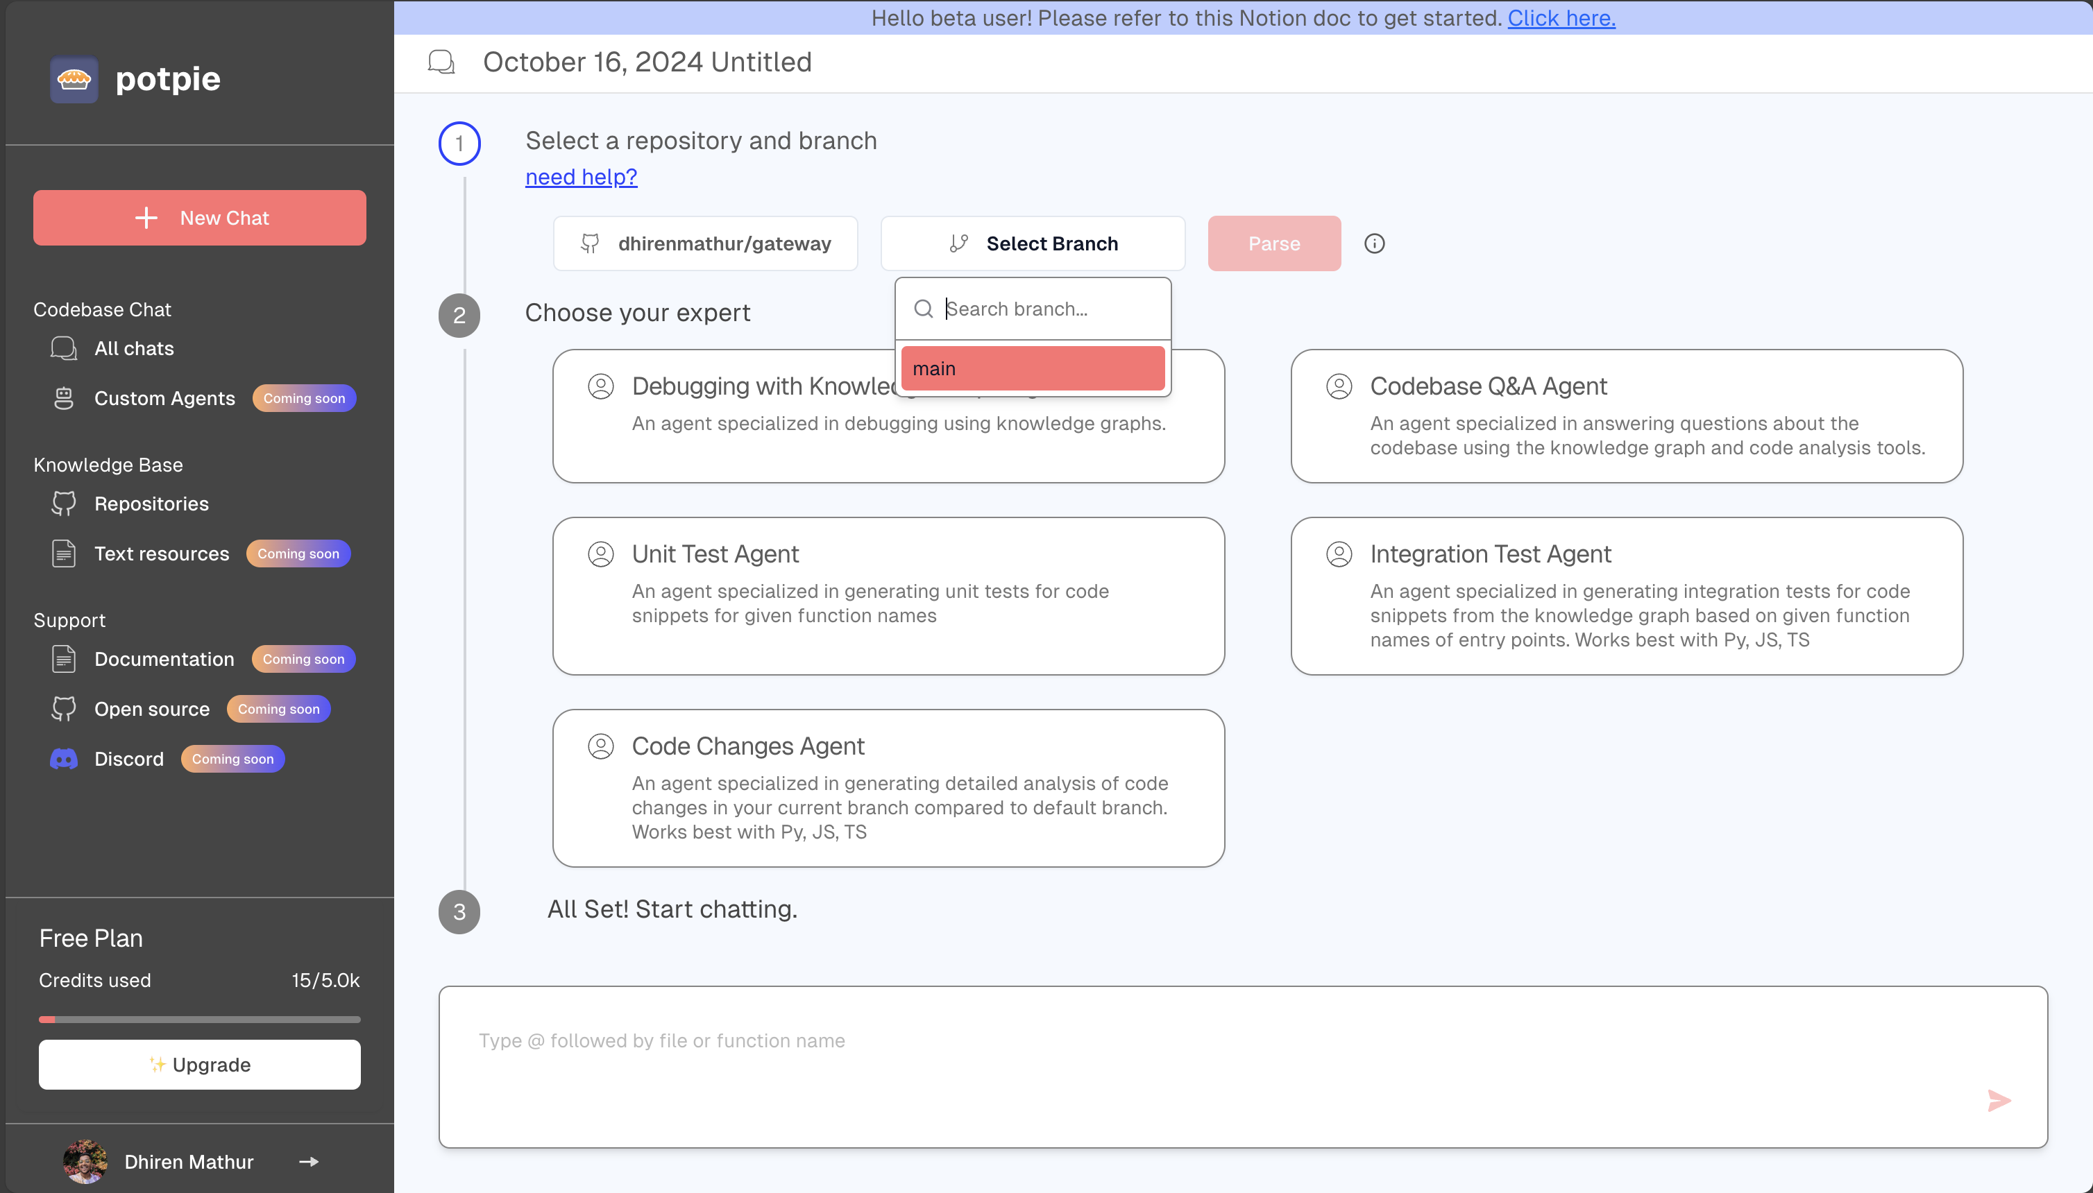Select the Codebase Q&A Agent card
This screenshot has height=1193, width=2093.
click(x=1626, y=416)
